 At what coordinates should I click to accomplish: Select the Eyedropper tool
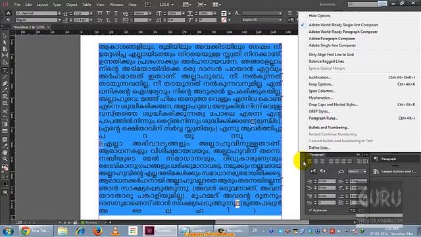5,146
